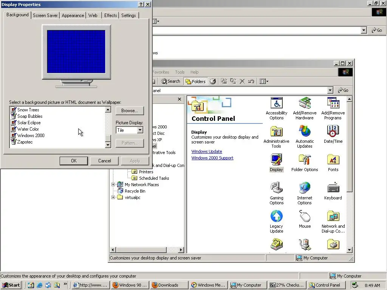Select Zapotec wallpaper
The image size is (387, 290).
25,142
